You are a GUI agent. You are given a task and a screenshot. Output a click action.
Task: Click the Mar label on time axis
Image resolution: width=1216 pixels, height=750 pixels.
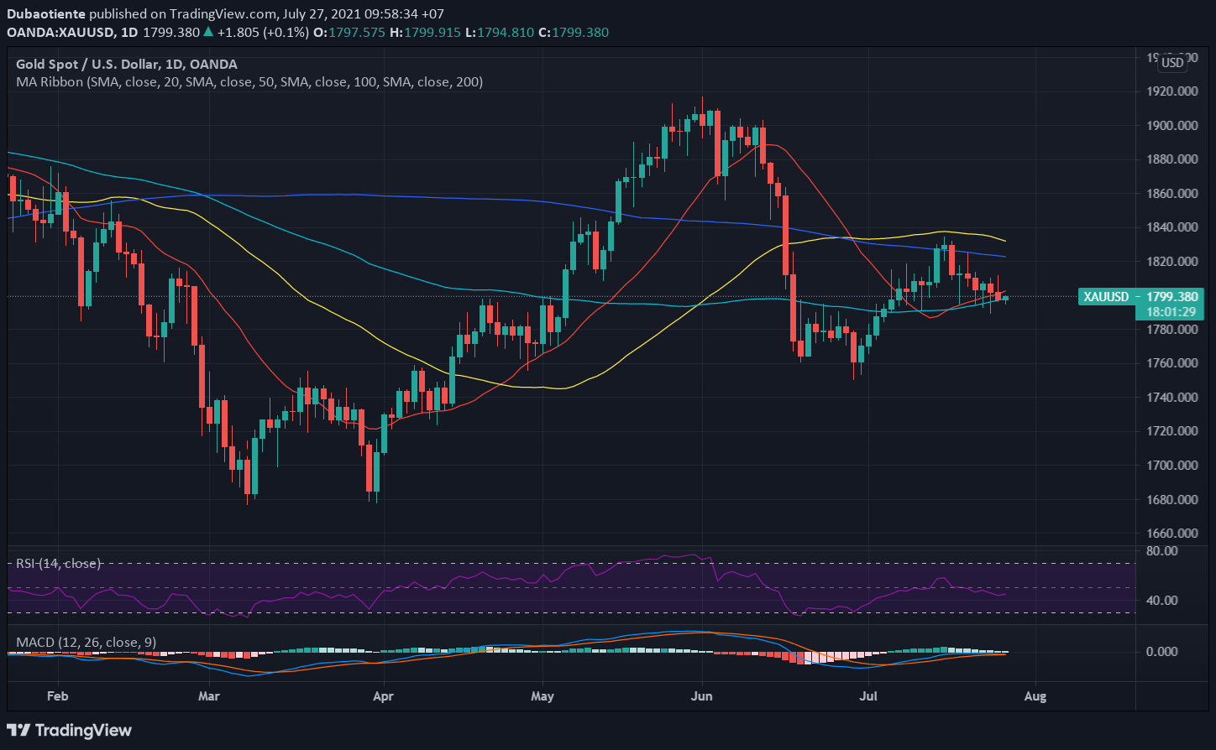click(209, 696)
